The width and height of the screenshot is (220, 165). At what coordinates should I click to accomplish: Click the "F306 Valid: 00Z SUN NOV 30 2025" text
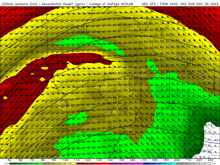tap(189, 4)
